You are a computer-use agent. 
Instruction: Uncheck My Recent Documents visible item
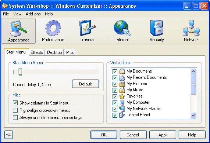click(x=115, y=78)
